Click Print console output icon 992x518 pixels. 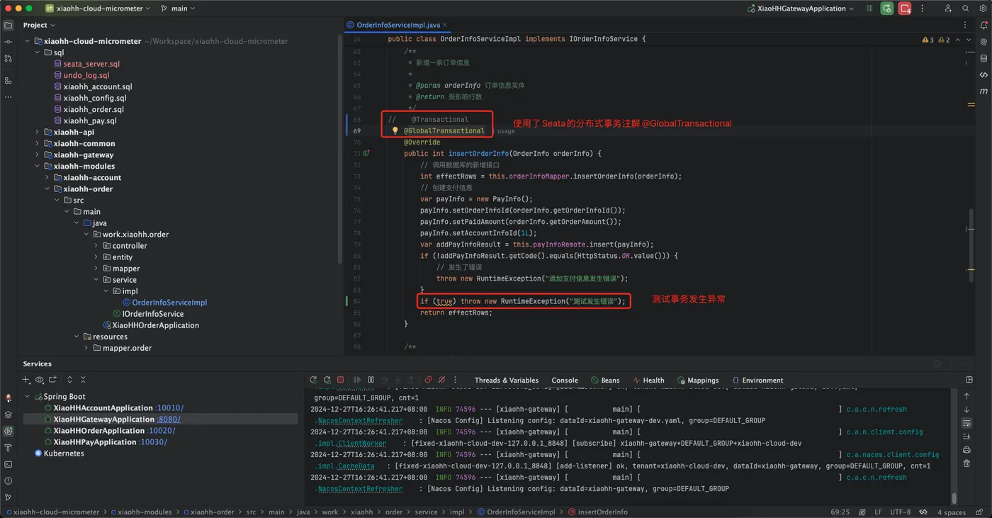966,450
